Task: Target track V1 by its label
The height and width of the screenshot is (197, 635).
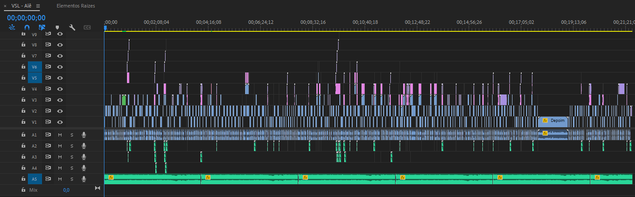Action: [35, 122]
